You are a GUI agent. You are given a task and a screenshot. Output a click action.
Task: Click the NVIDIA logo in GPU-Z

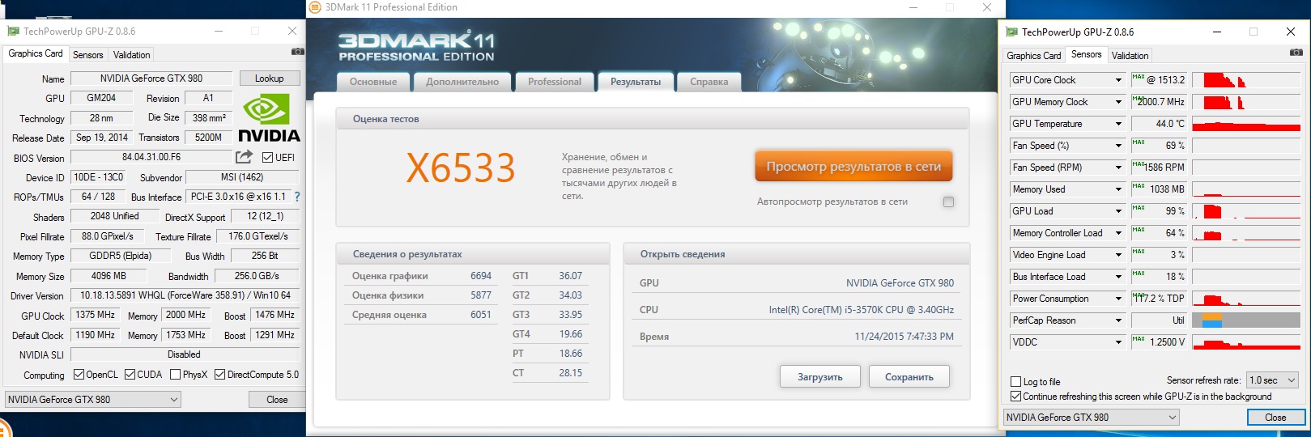[x=270, y=119]
